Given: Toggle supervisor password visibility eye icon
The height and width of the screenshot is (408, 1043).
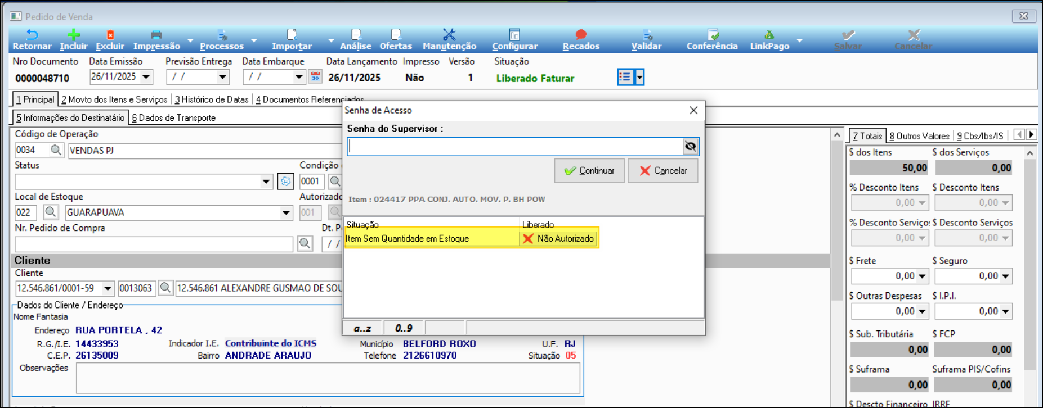Looking at the screenshot, I should click(x=690, y=147).
